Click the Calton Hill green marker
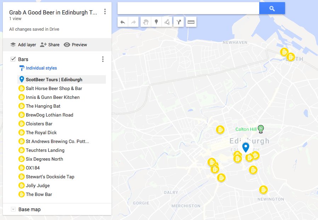This screenshot has width=318, height=220. pos(261,129)
